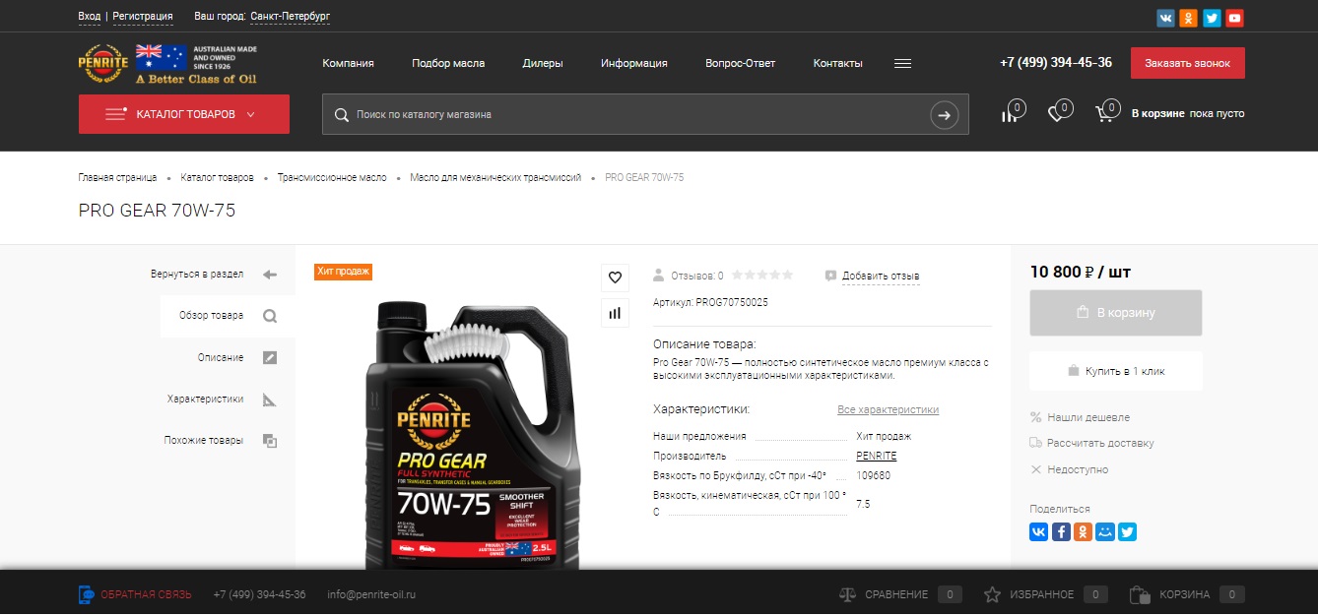Click the cart bag icon in footer
Image resolution: width=1318 pixels, height=616 pixels.
coord(1140,594)
